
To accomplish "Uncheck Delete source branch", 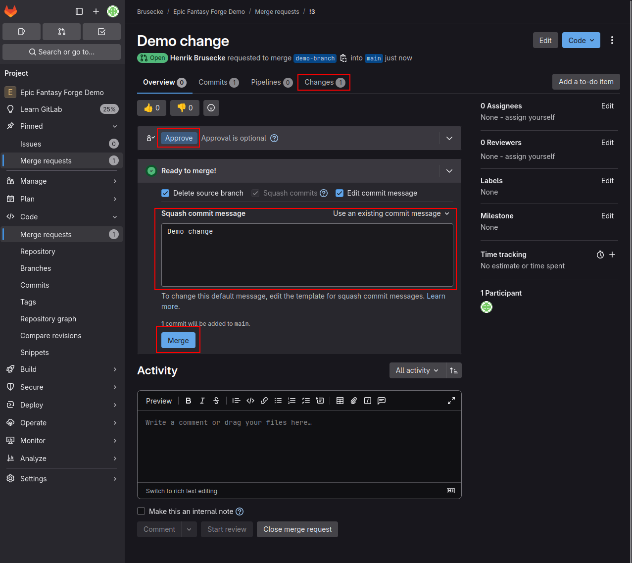I will 165,193.
